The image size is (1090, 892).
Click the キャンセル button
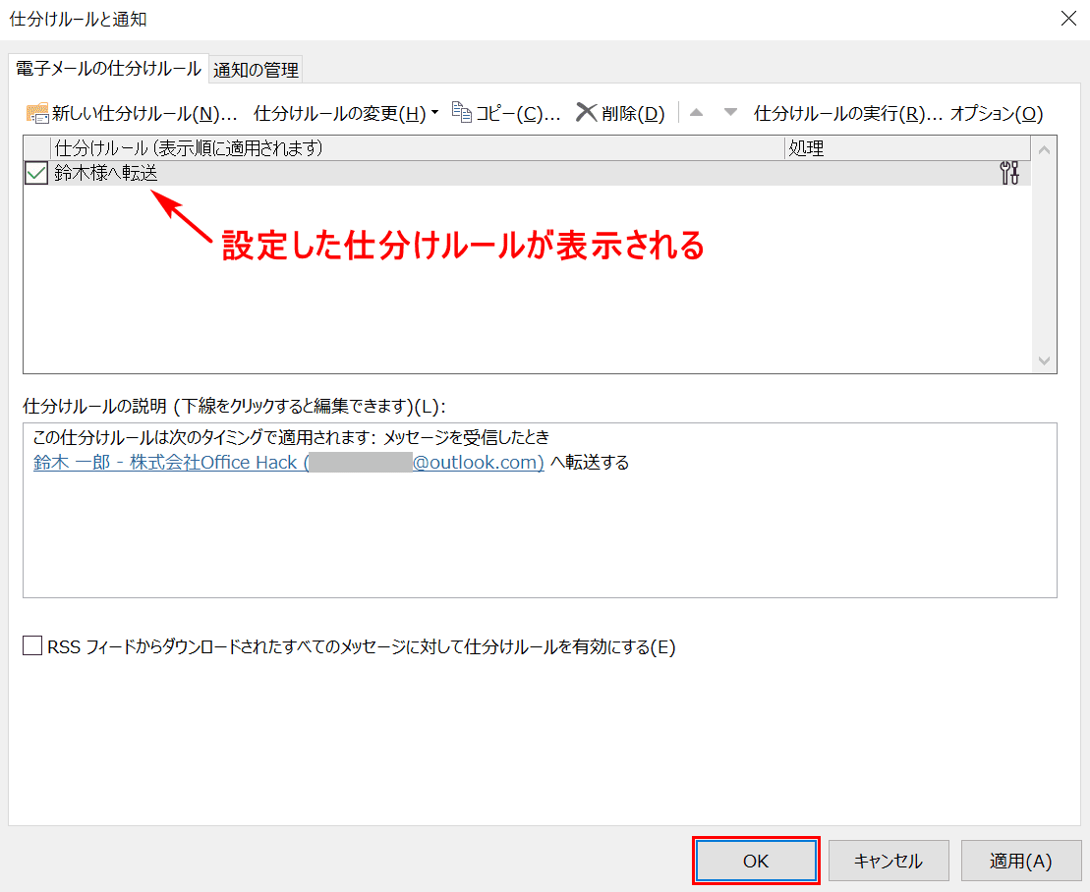888,861
